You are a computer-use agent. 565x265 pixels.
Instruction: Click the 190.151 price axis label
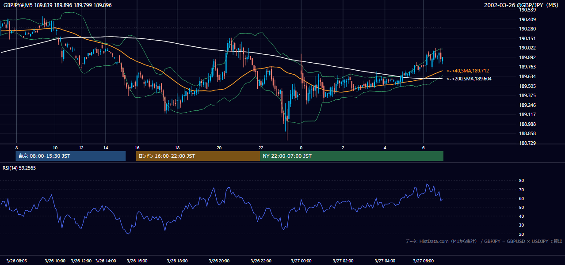point(528,38)
